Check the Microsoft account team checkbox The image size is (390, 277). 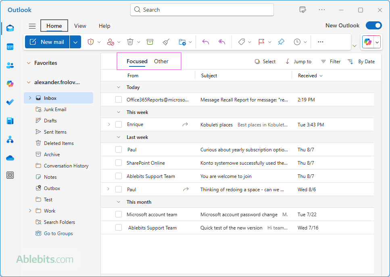(x=119, y=214)
